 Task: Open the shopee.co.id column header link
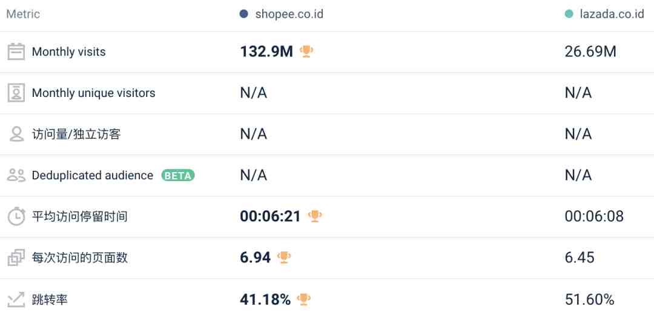pyautogui.click(x=289, y=14)
